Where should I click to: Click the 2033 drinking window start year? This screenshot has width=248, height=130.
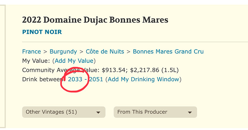pos(75,79)
